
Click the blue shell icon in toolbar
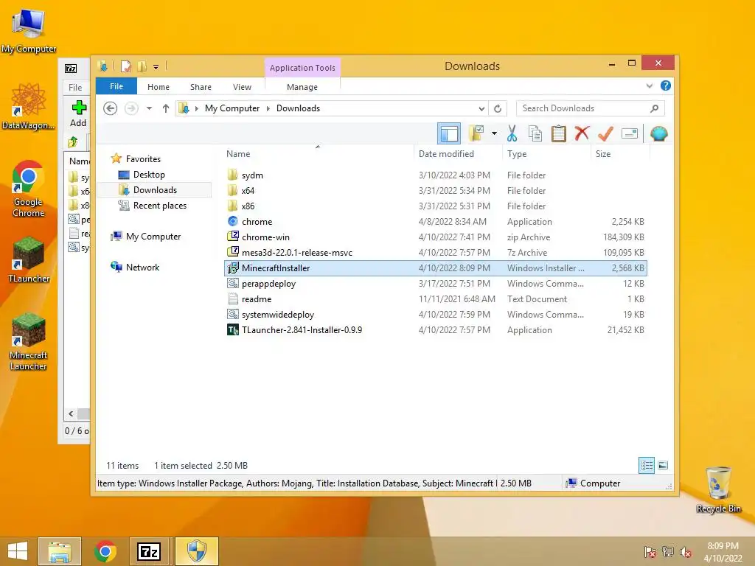coord(658,133)
